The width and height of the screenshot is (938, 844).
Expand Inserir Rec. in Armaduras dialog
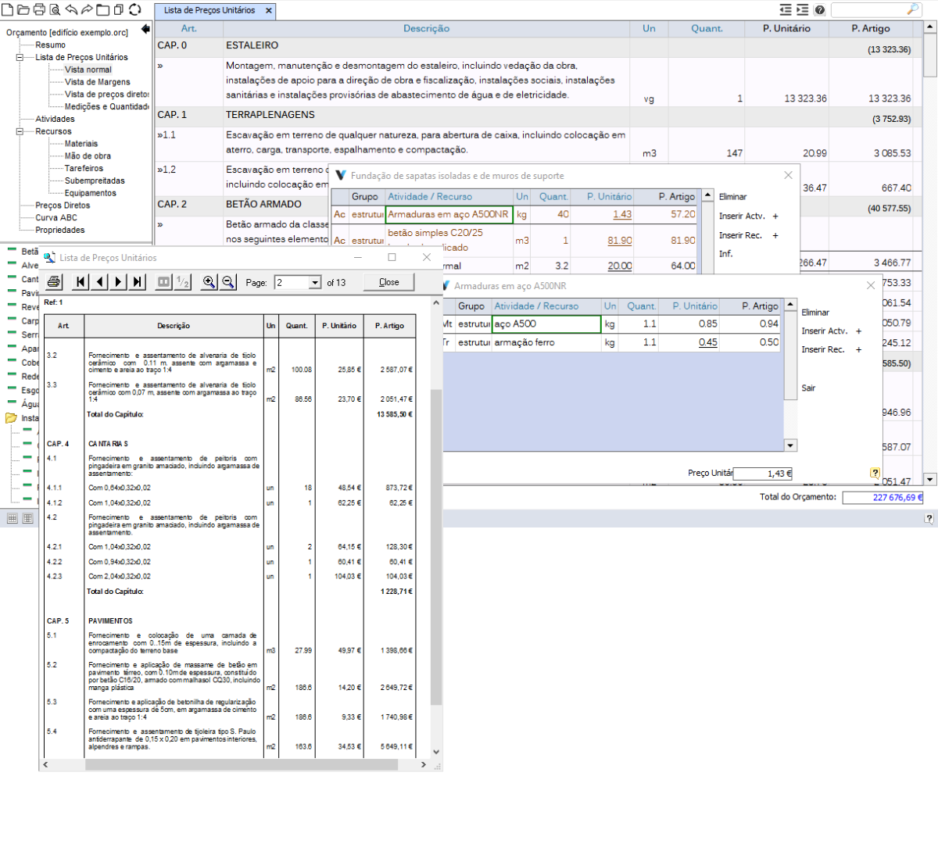click(858, 349)
